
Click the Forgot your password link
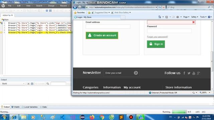pos(157,37)
